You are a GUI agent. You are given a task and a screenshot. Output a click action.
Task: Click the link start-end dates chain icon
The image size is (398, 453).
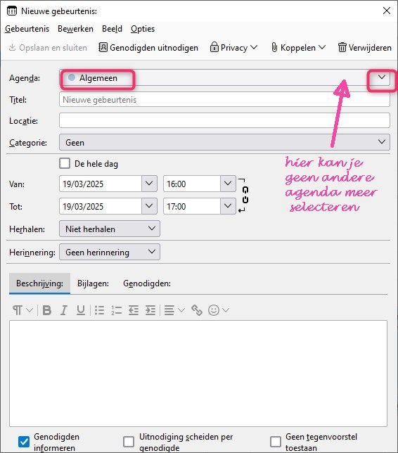tap(245, 195)
